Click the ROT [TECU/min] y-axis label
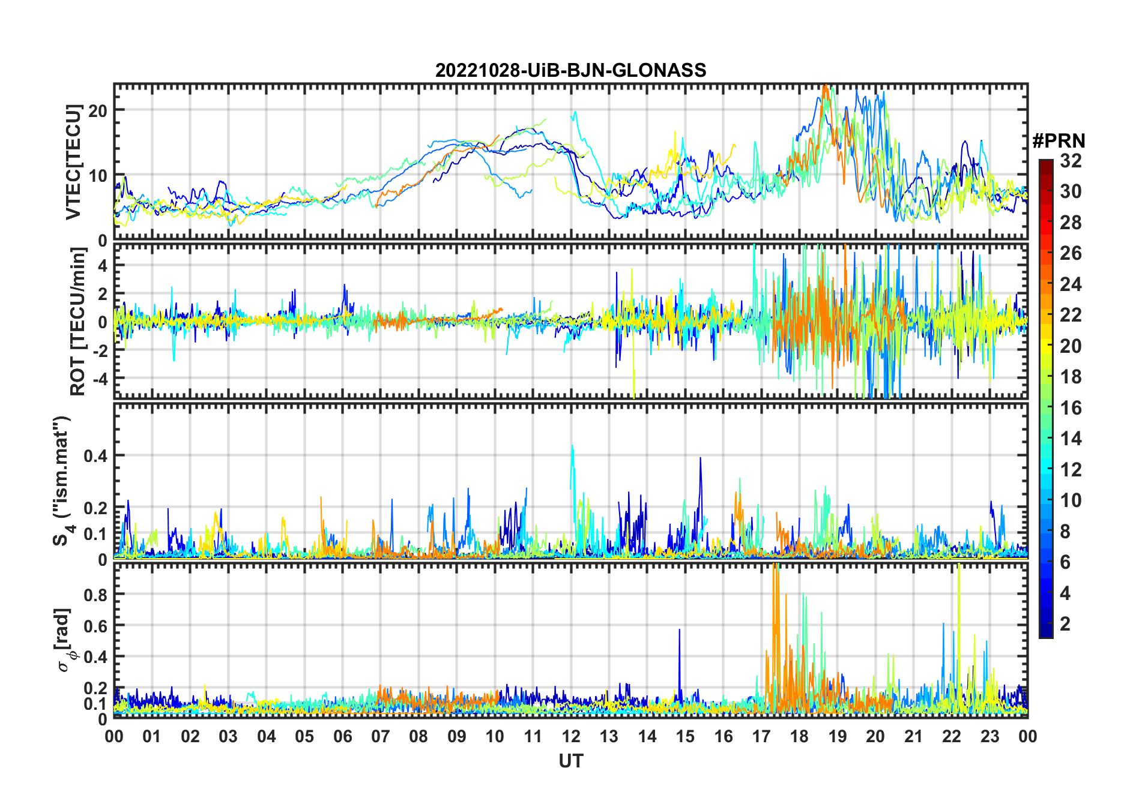 tap(78, 322)
